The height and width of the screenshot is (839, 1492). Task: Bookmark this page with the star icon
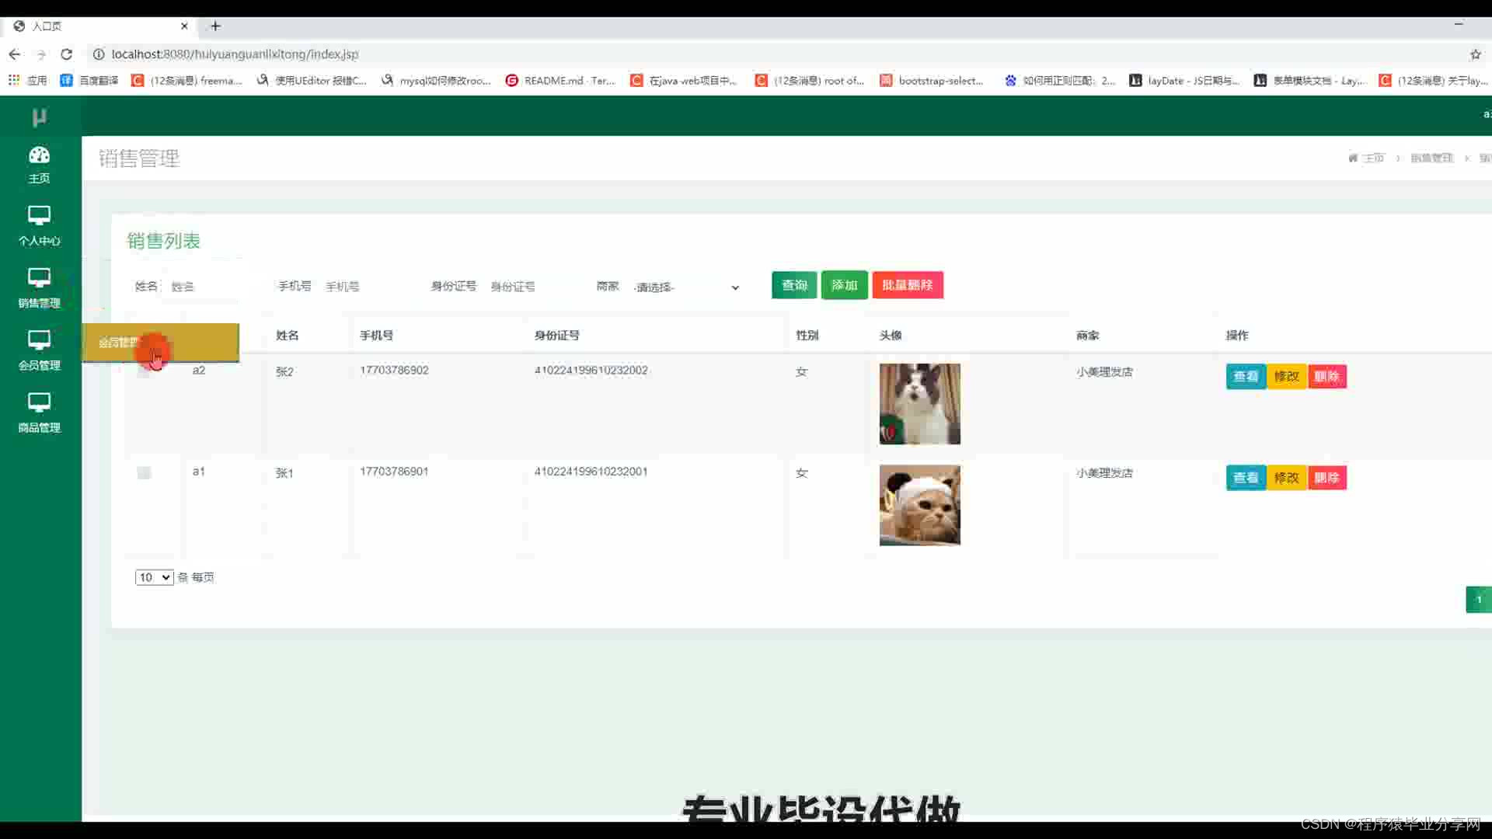[x=1475, y=54]
